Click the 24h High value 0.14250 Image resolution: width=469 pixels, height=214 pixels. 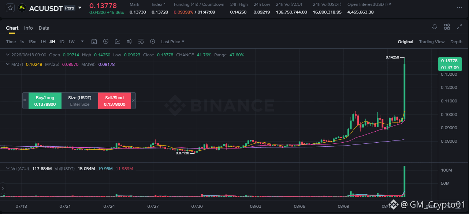pos(238,12)
